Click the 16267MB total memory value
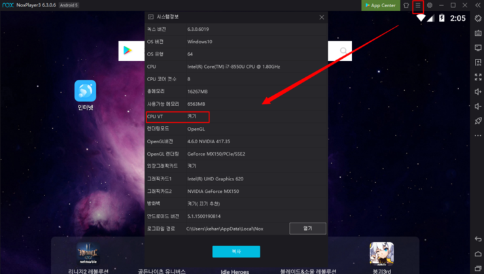This screenshot has width=484, height=274. (198, 92)
